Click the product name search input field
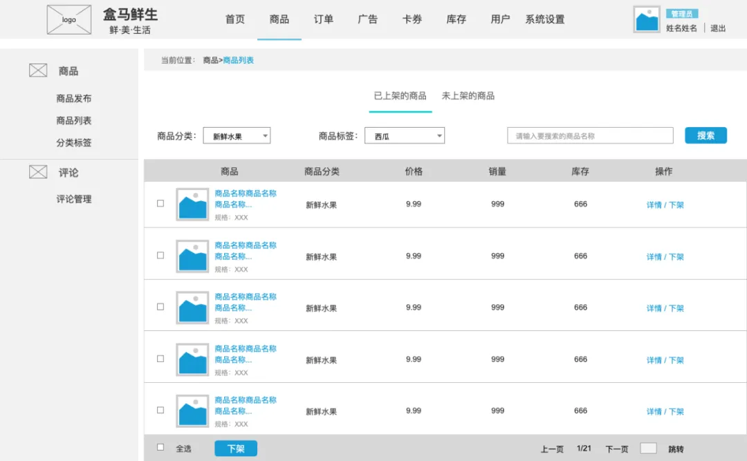747x461 pixels. pyautogui.click(x=589, y=135)
